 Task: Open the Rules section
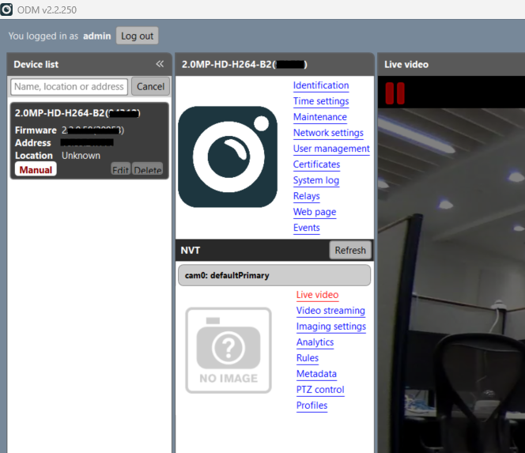click(308, 358)
